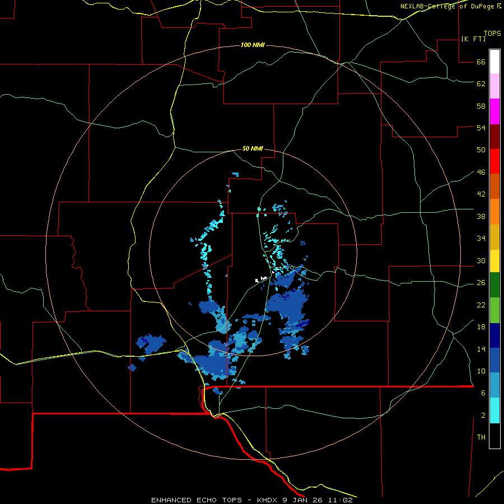Pick the navy blue legend swatch

tap(494, 335)
